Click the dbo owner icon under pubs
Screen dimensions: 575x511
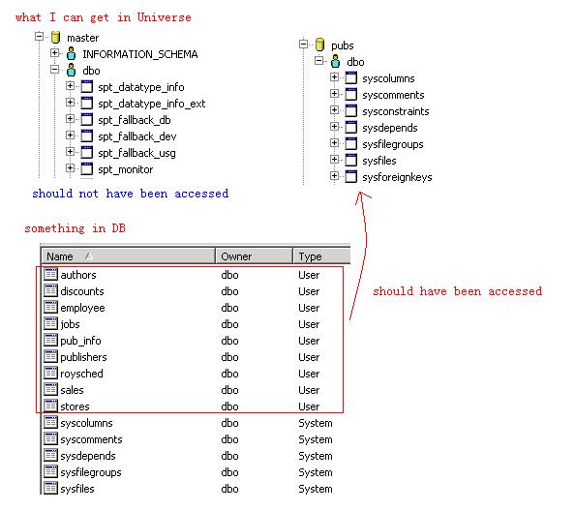coord(335,61)
